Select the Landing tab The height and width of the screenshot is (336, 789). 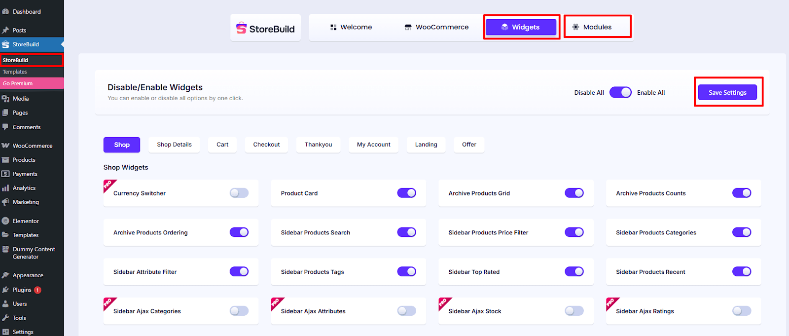(426, 145)
